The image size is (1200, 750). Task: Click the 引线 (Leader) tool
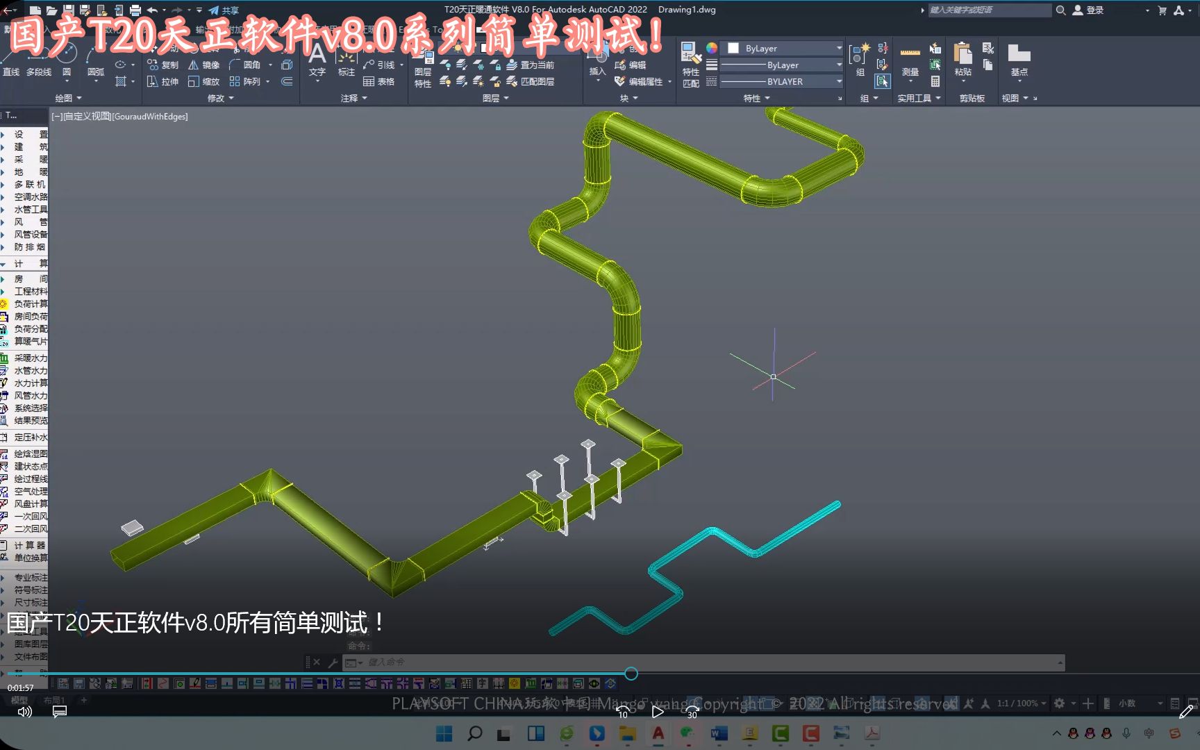tap(379, 65)
